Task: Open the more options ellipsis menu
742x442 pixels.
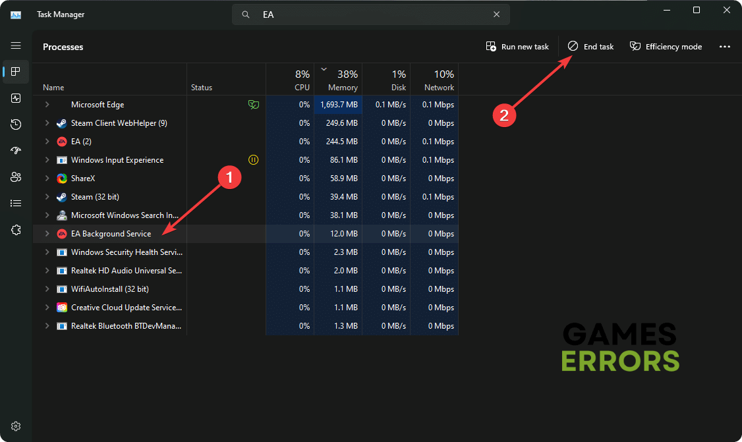Action: tap(725, 47)
